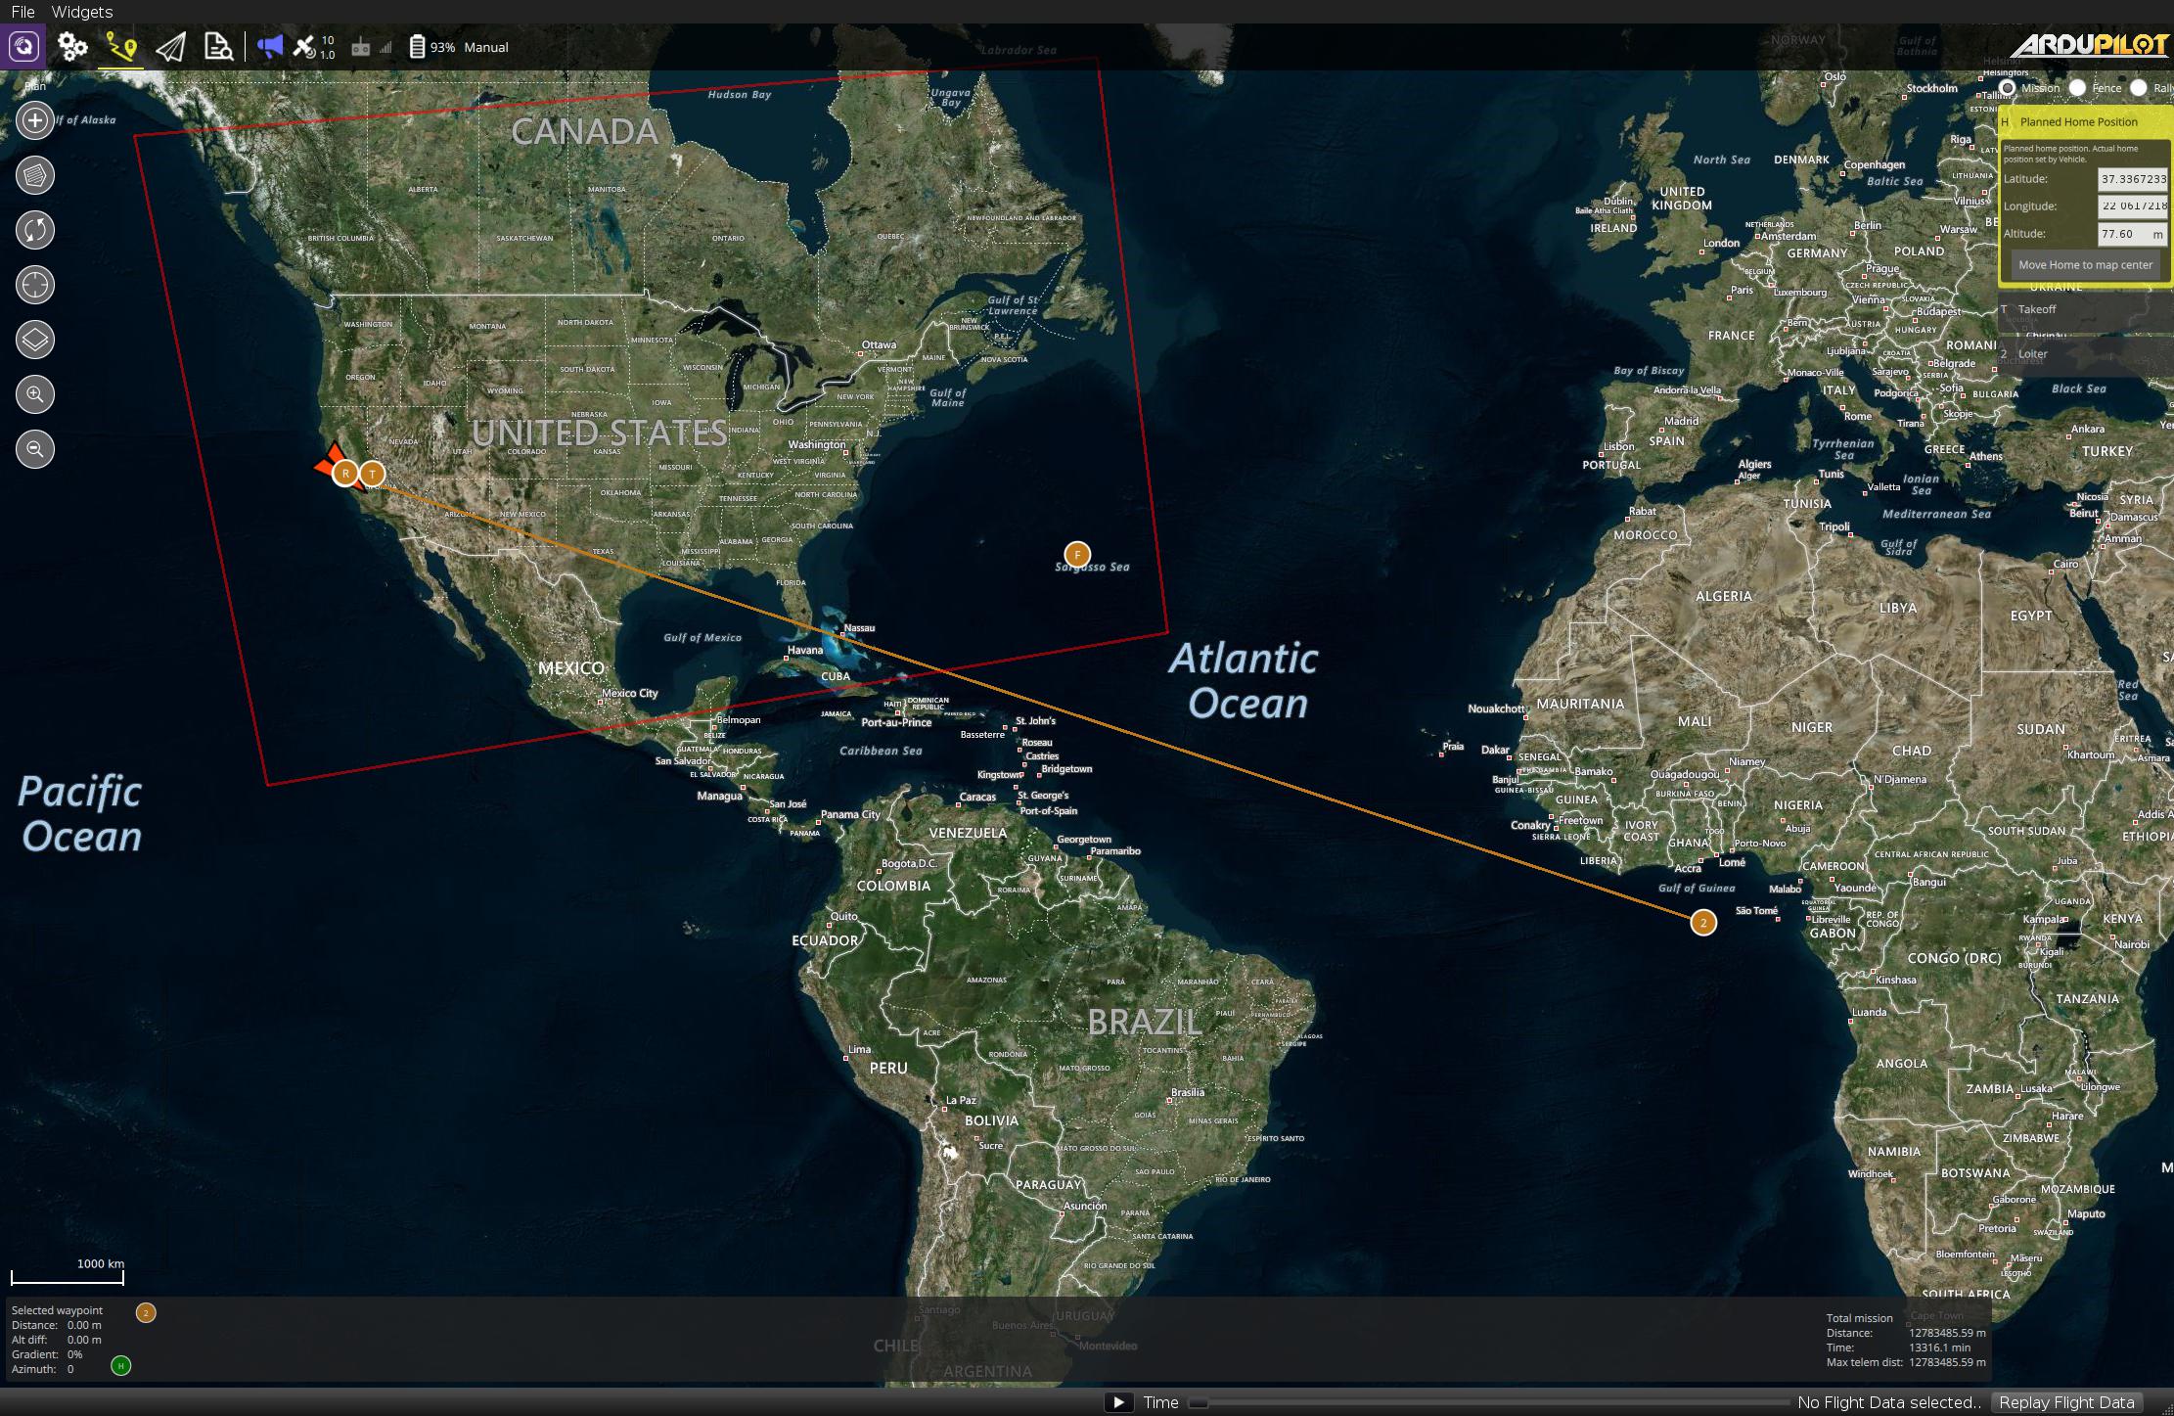Click the T takeoff map marker

pos(372,474)
